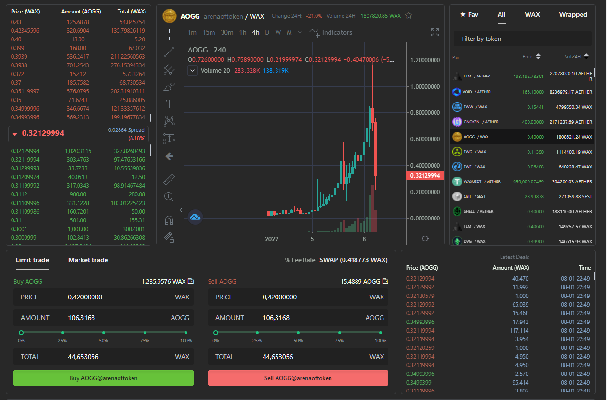Sort pairs by Price column
The height and width of the screenshot is (400, 607).
tap(531, 57)
